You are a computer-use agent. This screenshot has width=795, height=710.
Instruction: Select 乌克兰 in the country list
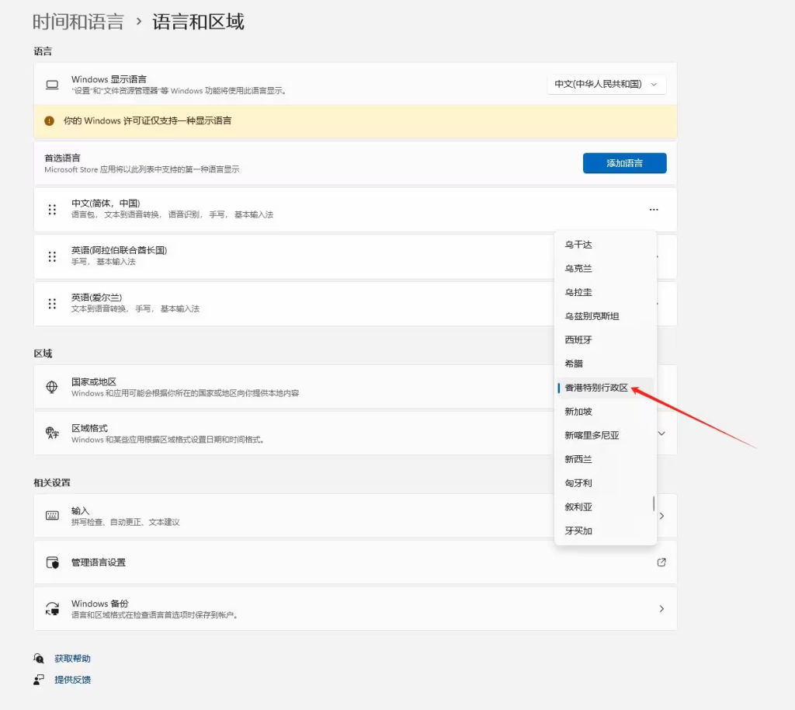pyautogui.click(x=606, y=268)
